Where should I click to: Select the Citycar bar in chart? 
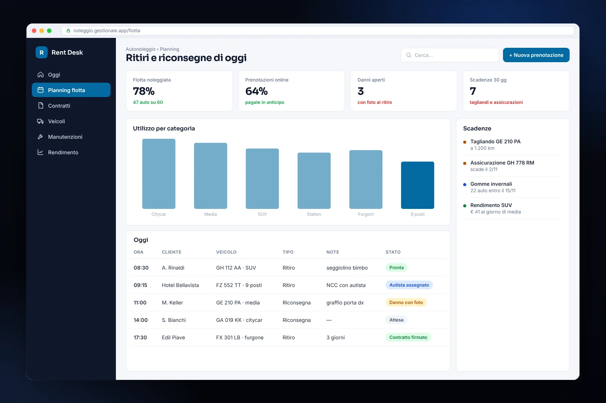tap(159, 174)
